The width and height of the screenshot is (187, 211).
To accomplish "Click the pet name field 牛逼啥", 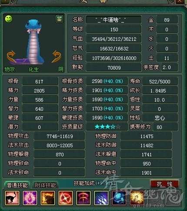I will [x=114, y=20].
